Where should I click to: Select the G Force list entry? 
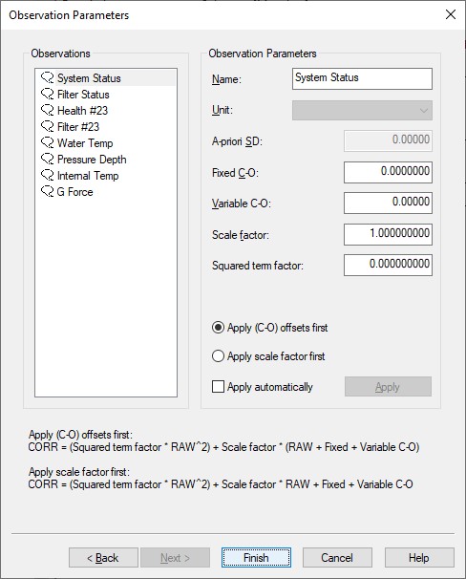click(x=74, y=192)
